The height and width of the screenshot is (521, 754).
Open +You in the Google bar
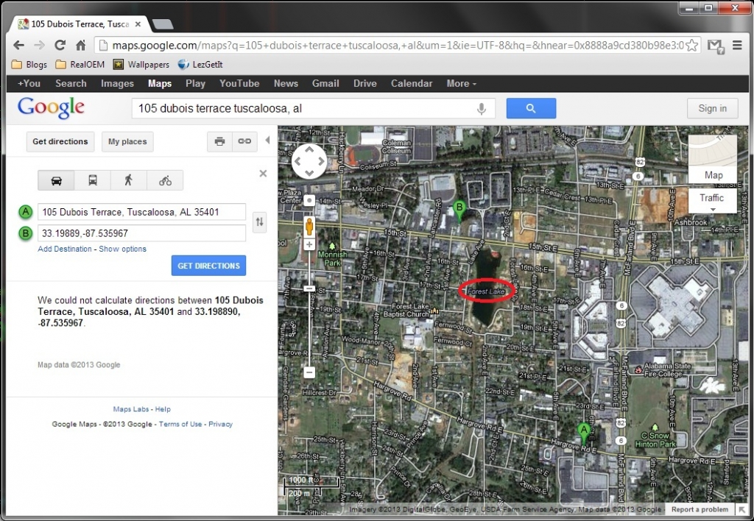29,84
